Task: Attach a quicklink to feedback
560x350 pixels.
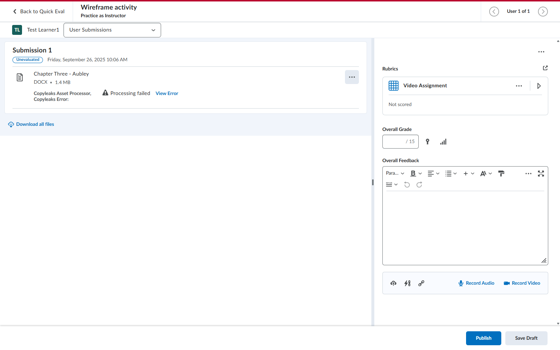Action: (x=407, y=283)
